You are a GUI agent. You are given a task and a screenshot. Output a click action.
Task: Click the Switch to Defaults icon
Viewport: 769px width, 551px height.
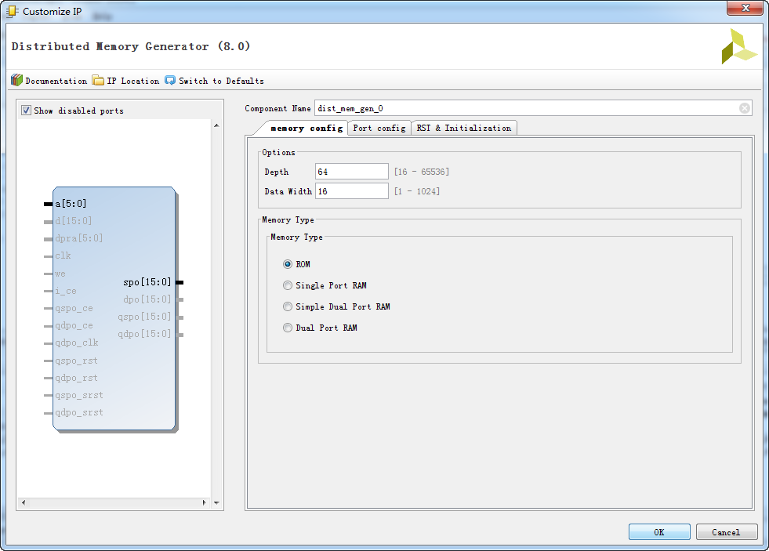coord(170,80)
